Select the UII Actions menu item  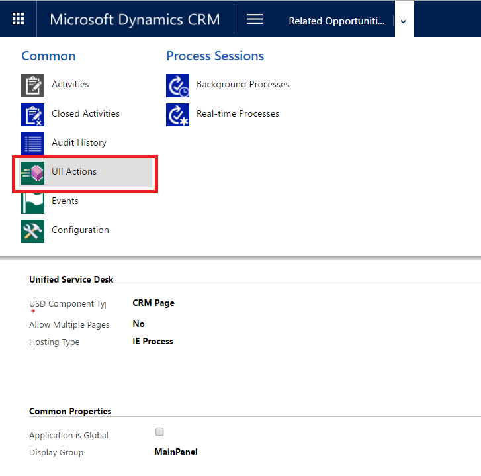tap(74, 172)
